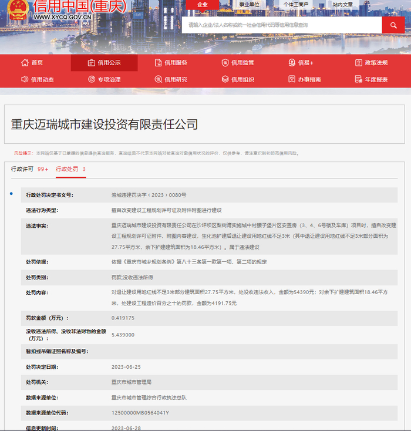Click the target icon beside 专项治理
This screenshot has height=431, width=411.
(91, 79)
